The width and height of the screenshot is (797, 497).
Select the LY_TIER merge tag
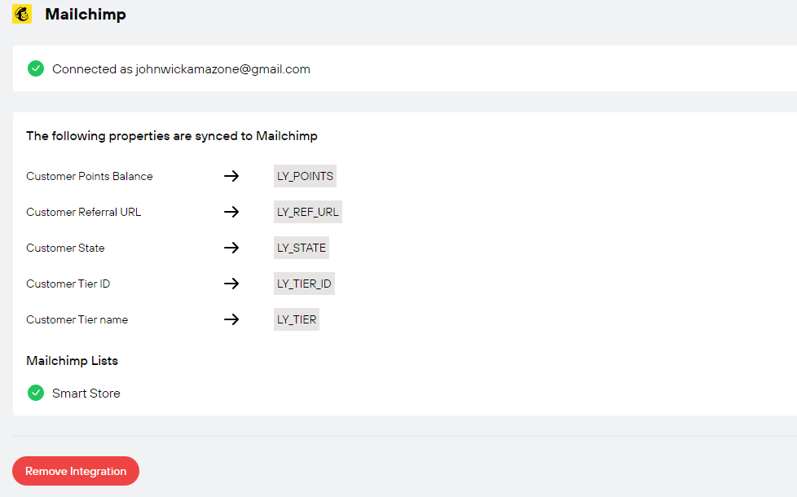(x=297, y=319)
